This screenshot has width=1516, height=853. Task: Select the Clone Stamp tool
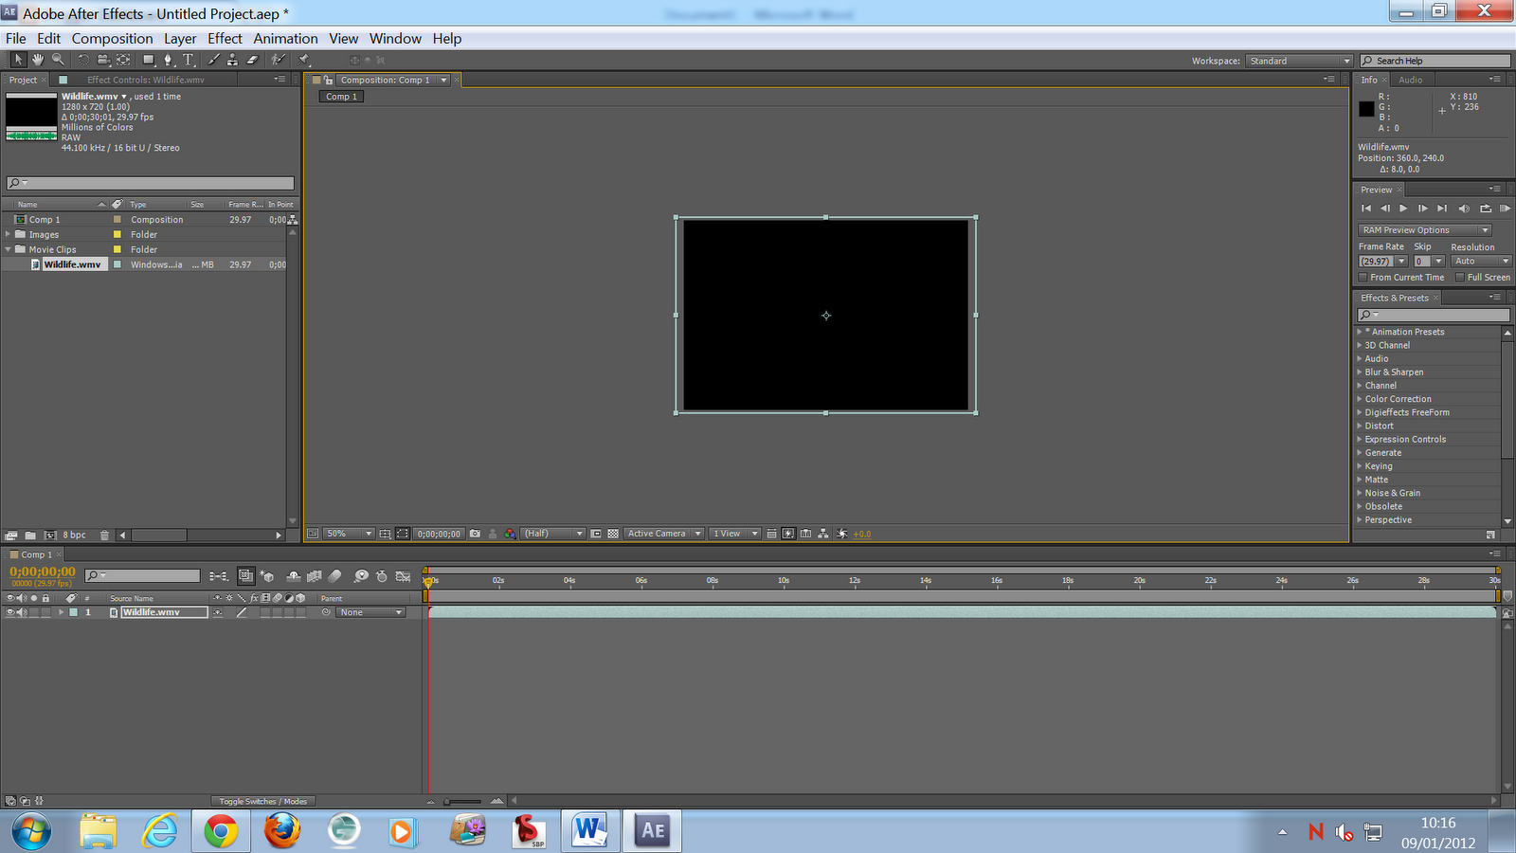(x=232, y=60)
